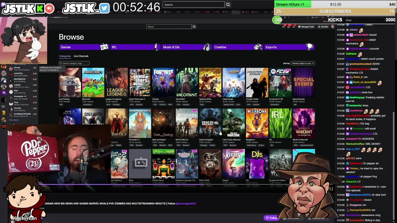Open the user avatar menu in Twitch header
397x223 pixels.
332,27
